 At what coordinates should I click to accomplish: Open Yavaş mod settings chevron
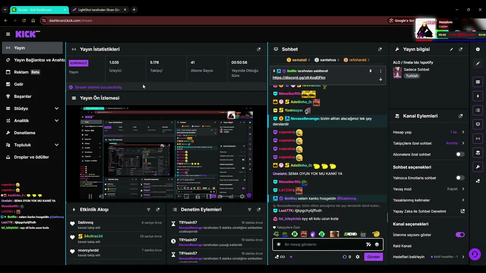click(463, 189)
